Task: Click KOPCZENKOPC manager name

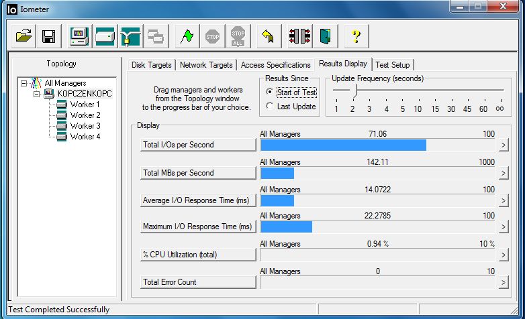Action: [x=85, y=94]
